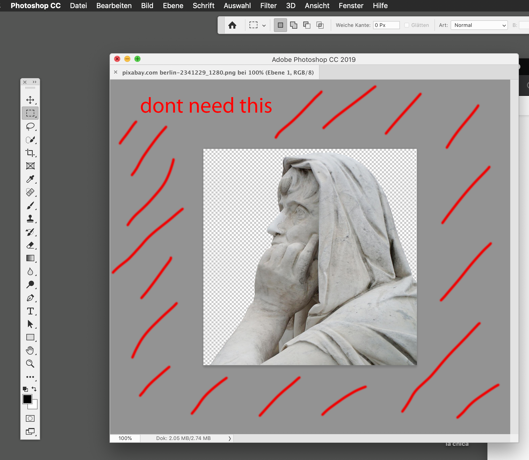Select the Lasso tool
This screenshot has height=460, width=529.
click(30, 126)
